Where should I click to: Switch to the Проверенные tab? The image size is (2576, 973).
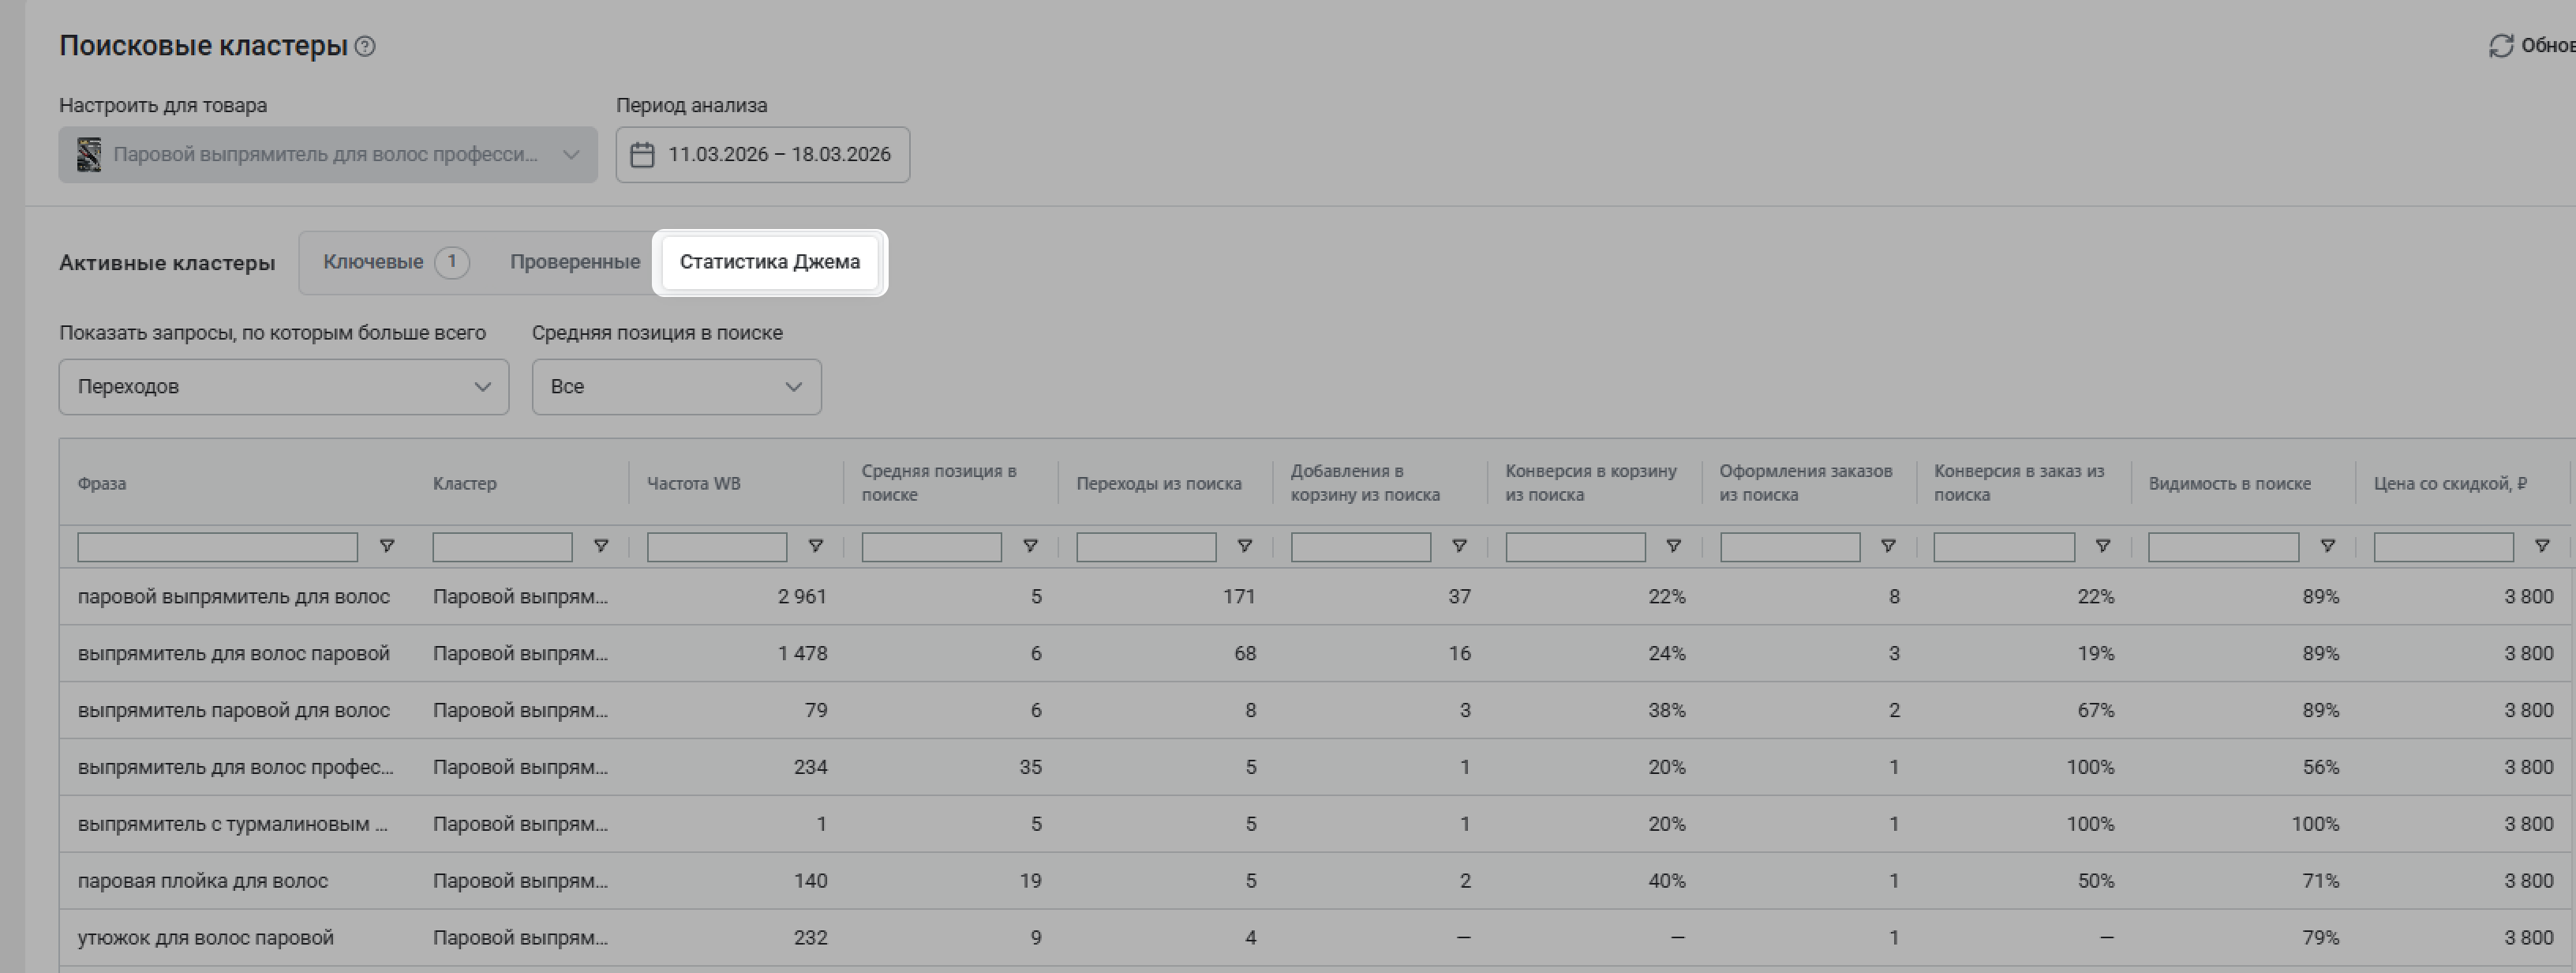575,262
